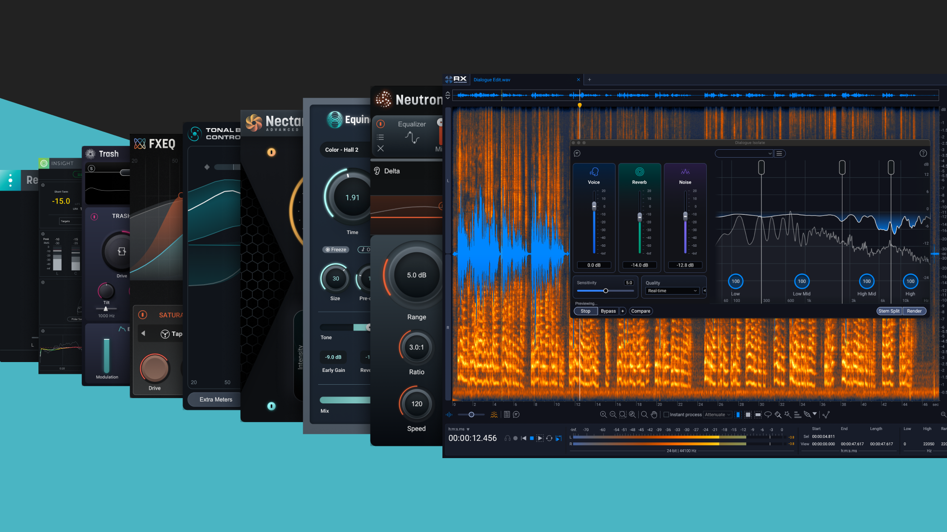This screenshot has width=947, height=532.
Task: Click the Stop preview button
Action: point(585,311)
